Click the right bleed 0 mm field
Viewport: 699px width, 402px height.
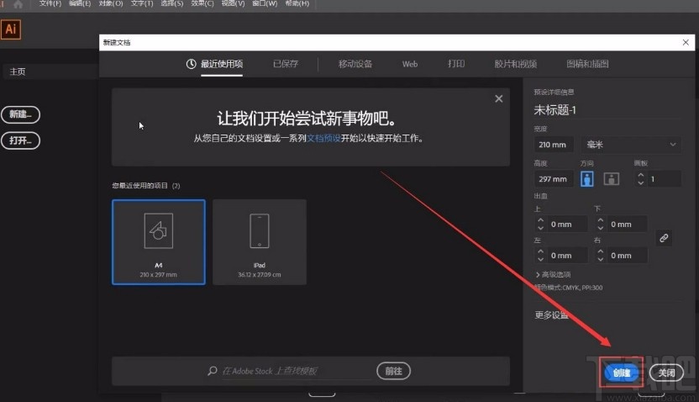pos(628,255)
